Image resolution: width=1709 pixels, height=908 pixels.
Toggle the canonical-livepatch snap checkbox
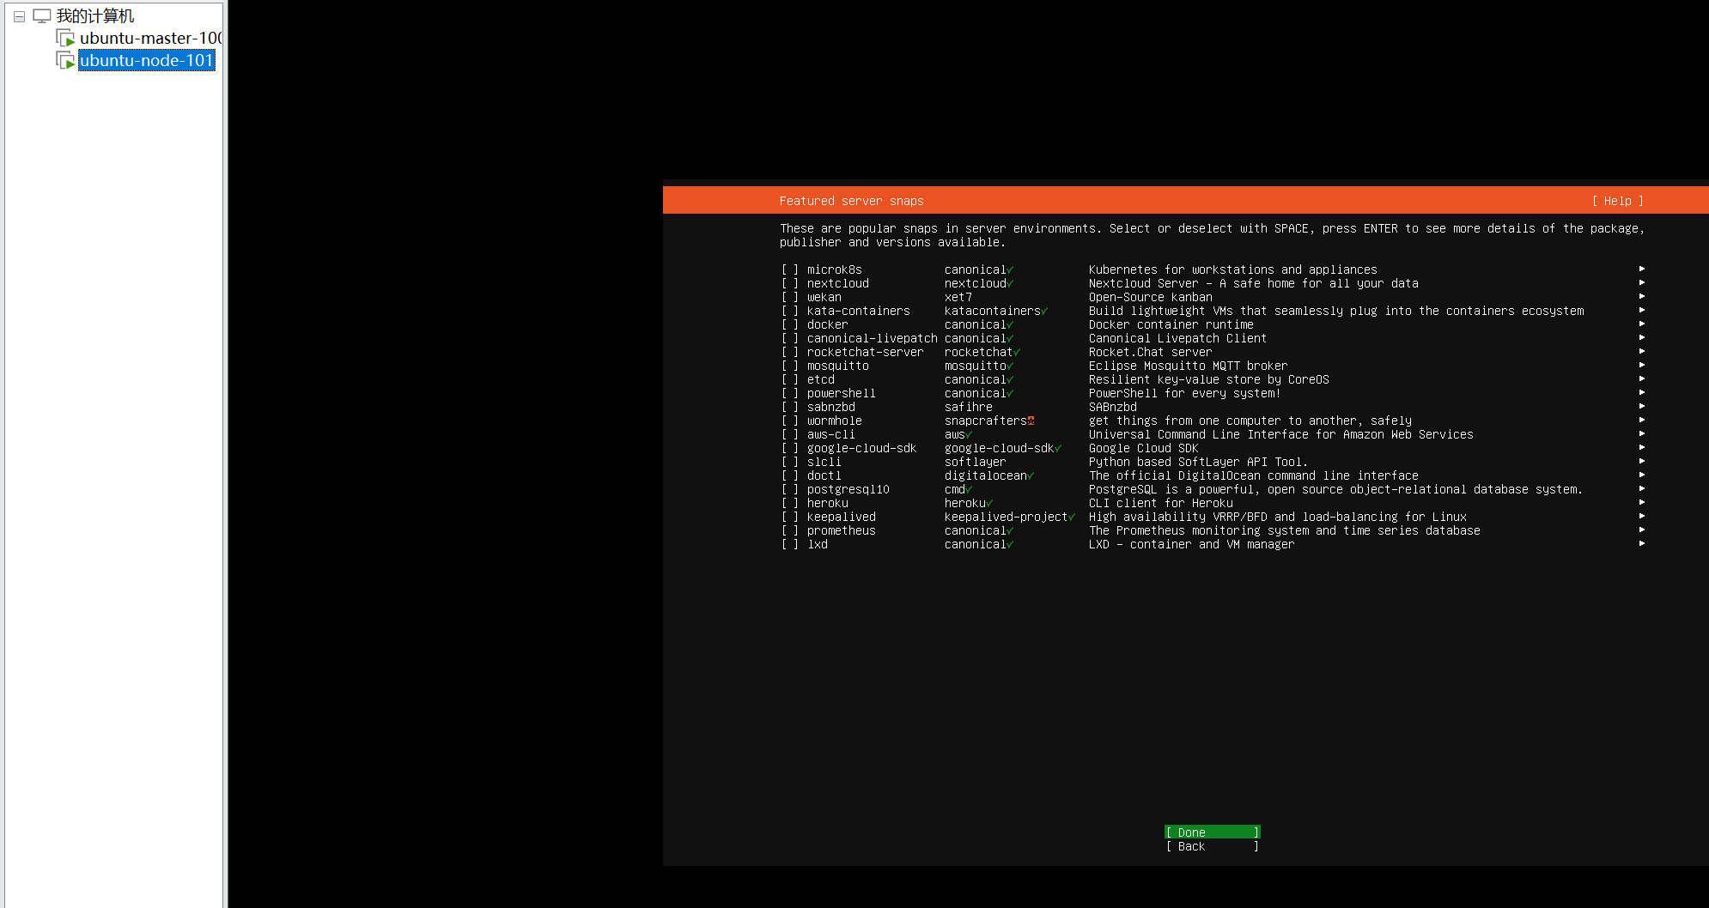(x=790, y=338)
